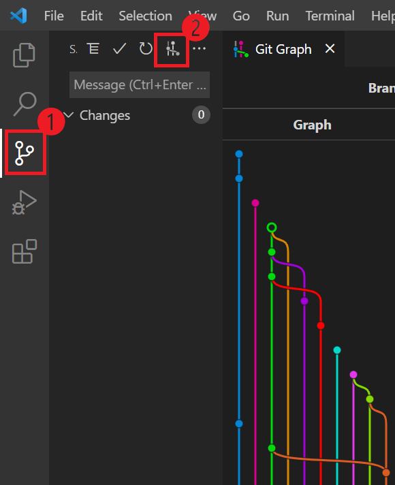
Task: Click the Changes count badge showing 0
Action: [x=201, y=114]
